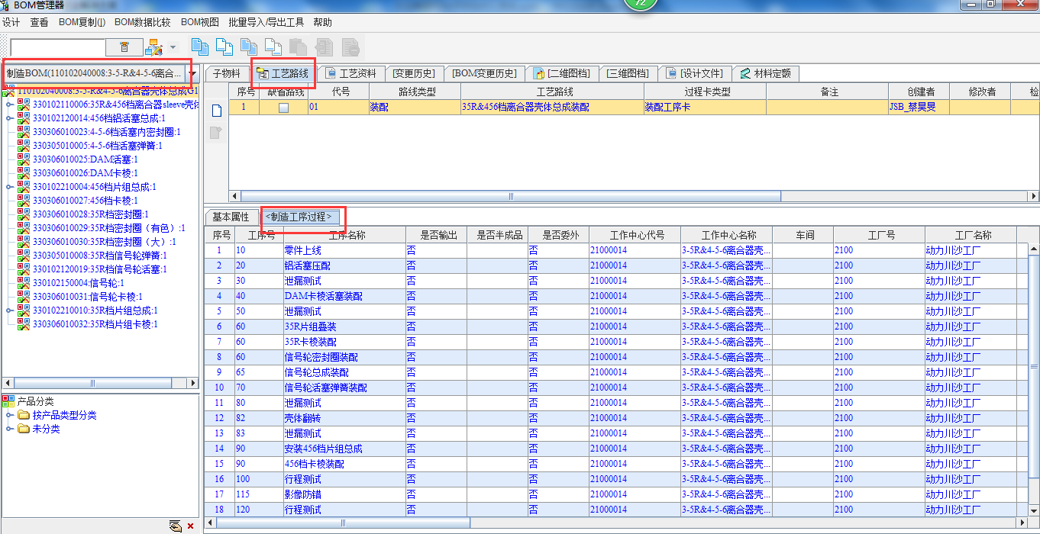Click the 产品分类 colored grid icon
Image resolution: width=1040 pixels, height=534 pixels.
(8, 401)
